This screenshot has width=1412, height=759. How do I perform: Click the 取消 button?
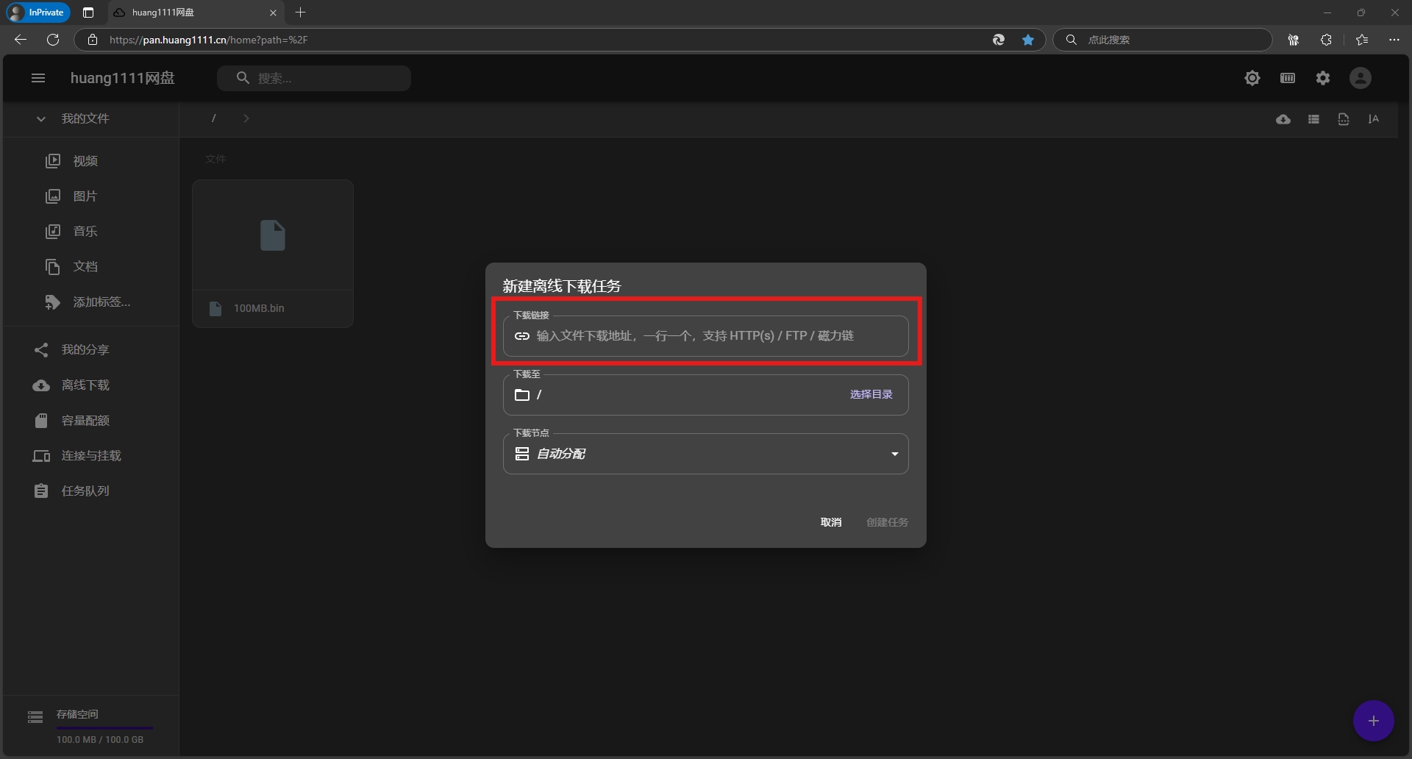(x=831, y=522)
